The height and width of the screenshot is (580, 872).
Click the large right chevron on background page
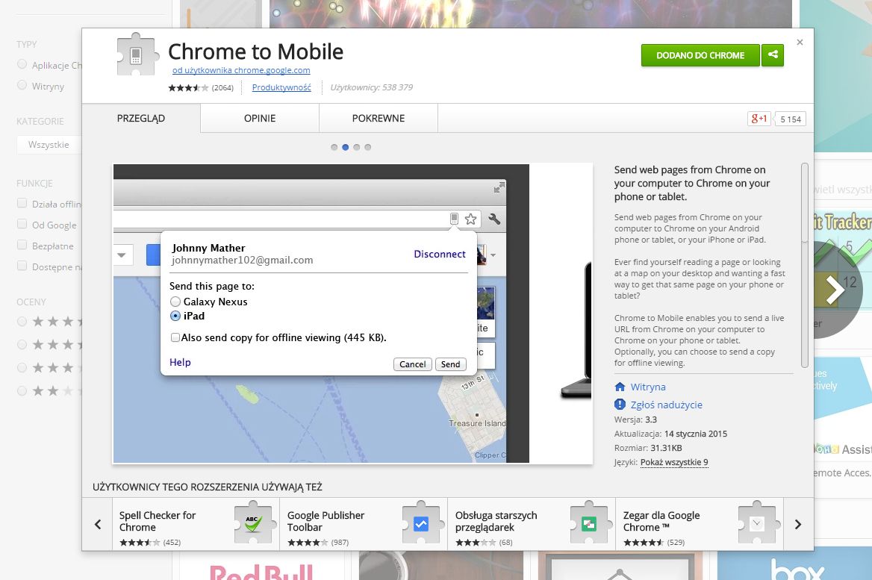(x=834, y=289)
